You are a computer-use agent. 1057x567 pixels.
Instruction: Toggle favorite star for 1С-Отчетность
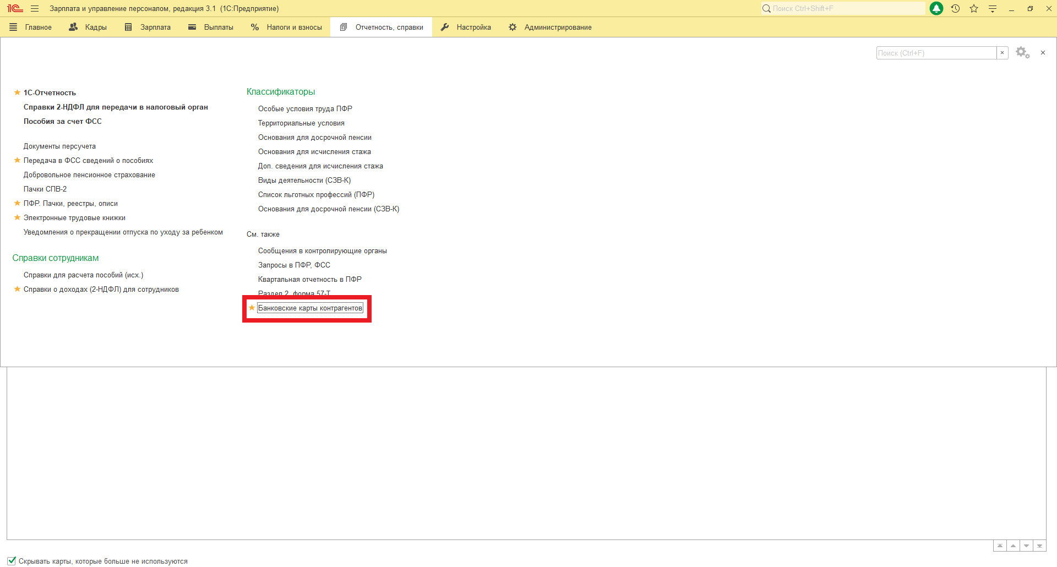(x=17, y=92)
